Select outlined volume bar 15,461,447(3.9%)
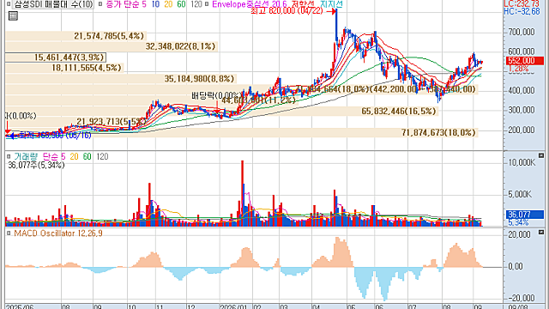The image size is (549, 309). (55, 58)
